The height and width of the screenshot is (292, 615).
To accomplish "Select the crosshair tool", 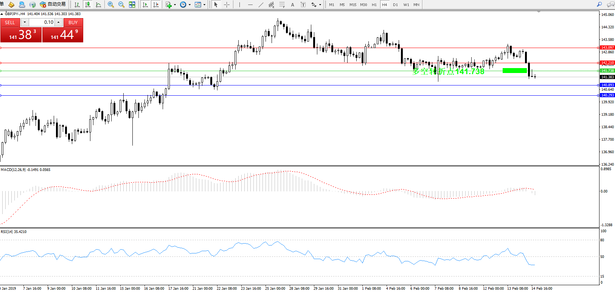I will (227, 5).
